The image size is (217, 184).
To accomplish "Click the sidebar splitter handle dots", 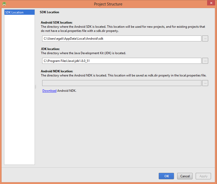I will (36, 87).
